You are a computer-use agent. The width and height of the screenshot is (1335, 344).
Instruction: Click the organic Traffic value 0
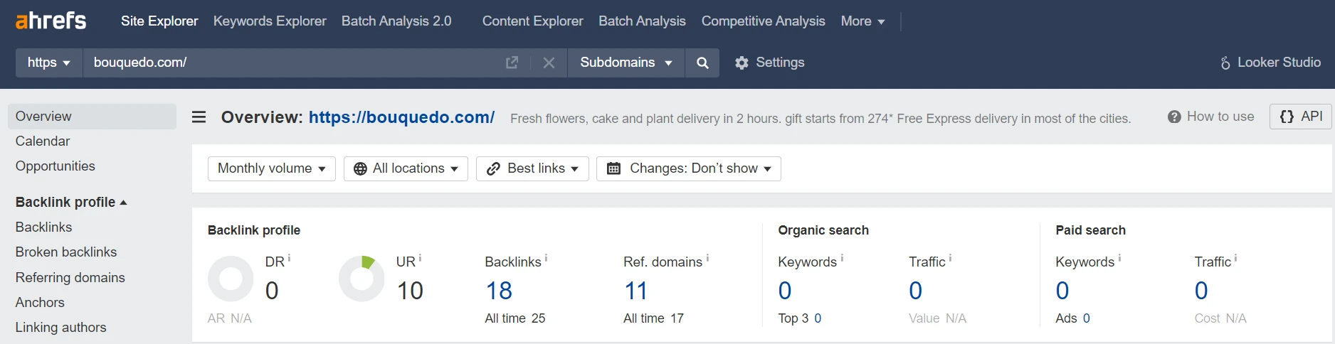pos(916,291)
